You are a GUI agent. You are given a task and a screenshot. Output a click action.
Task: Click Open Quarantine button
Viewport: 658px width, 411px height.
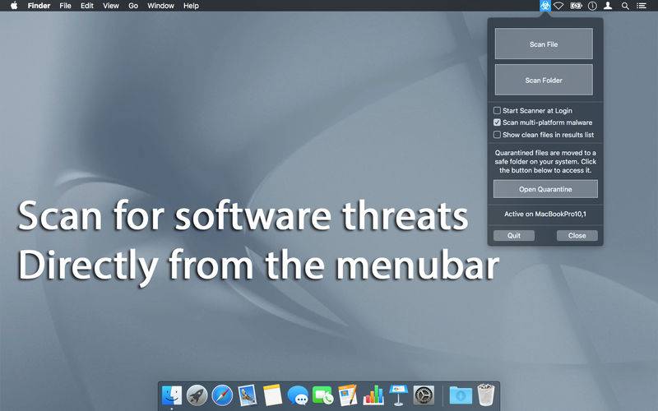point(545,189)
